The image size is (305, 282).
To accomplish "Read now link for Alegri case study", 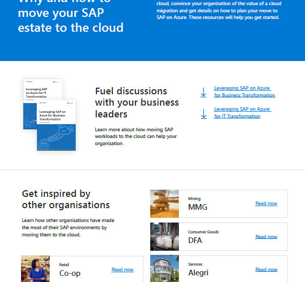I will coord(266,270).
